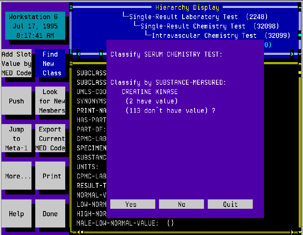Click the Push button
303x235 pixels.
[x=16, y=101]
